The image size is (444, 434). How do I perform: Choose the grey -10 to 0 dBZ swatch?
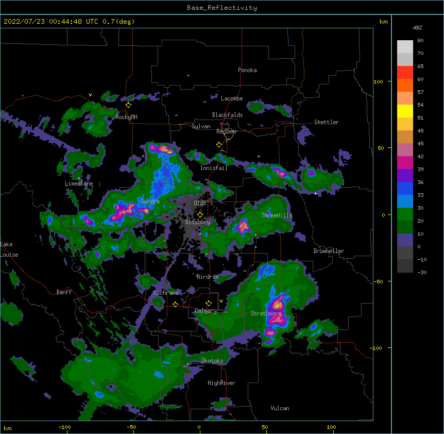(x=405, y=253)
